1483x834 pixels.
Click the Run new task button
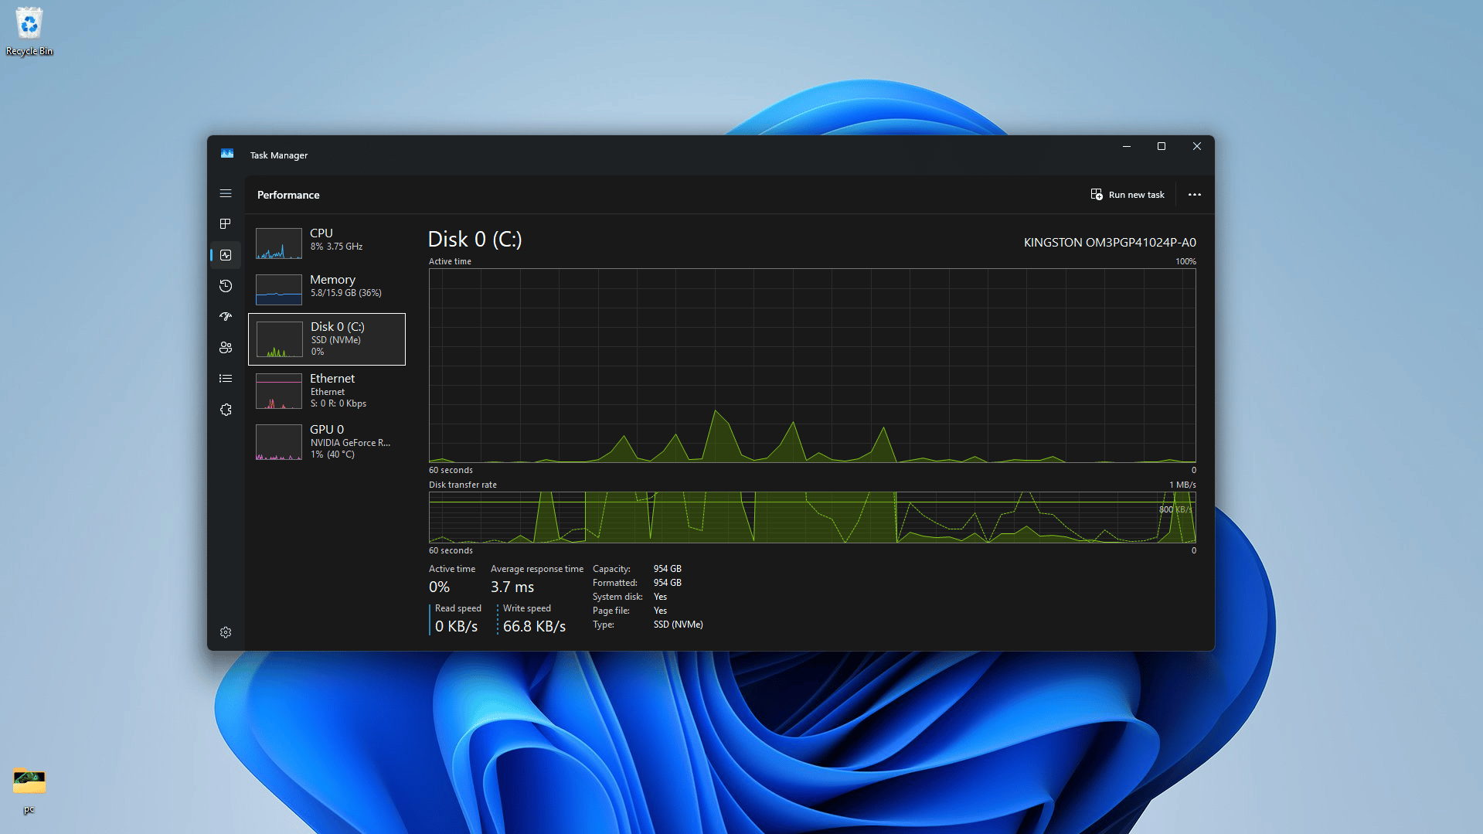click(1128, 195)
